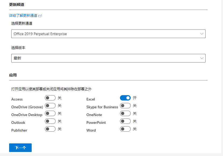Screen dimensions: 223x156
Task: Turn on the Outlook toggle
Action: coord(50,121)
